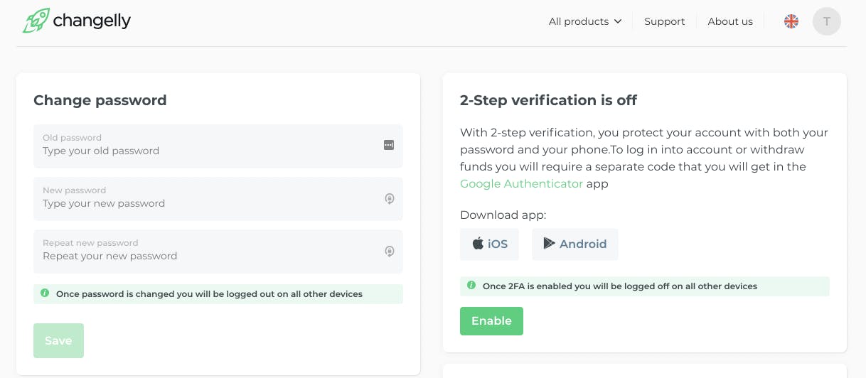Open the Support page
The height and width of the screenshot is (378, 866).
[x=665, y=21]
